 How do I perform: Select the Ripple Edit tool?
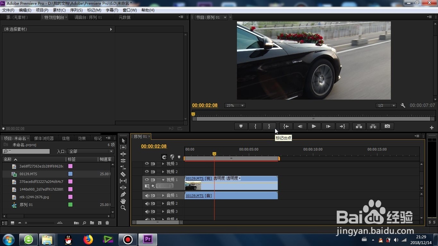123,154
